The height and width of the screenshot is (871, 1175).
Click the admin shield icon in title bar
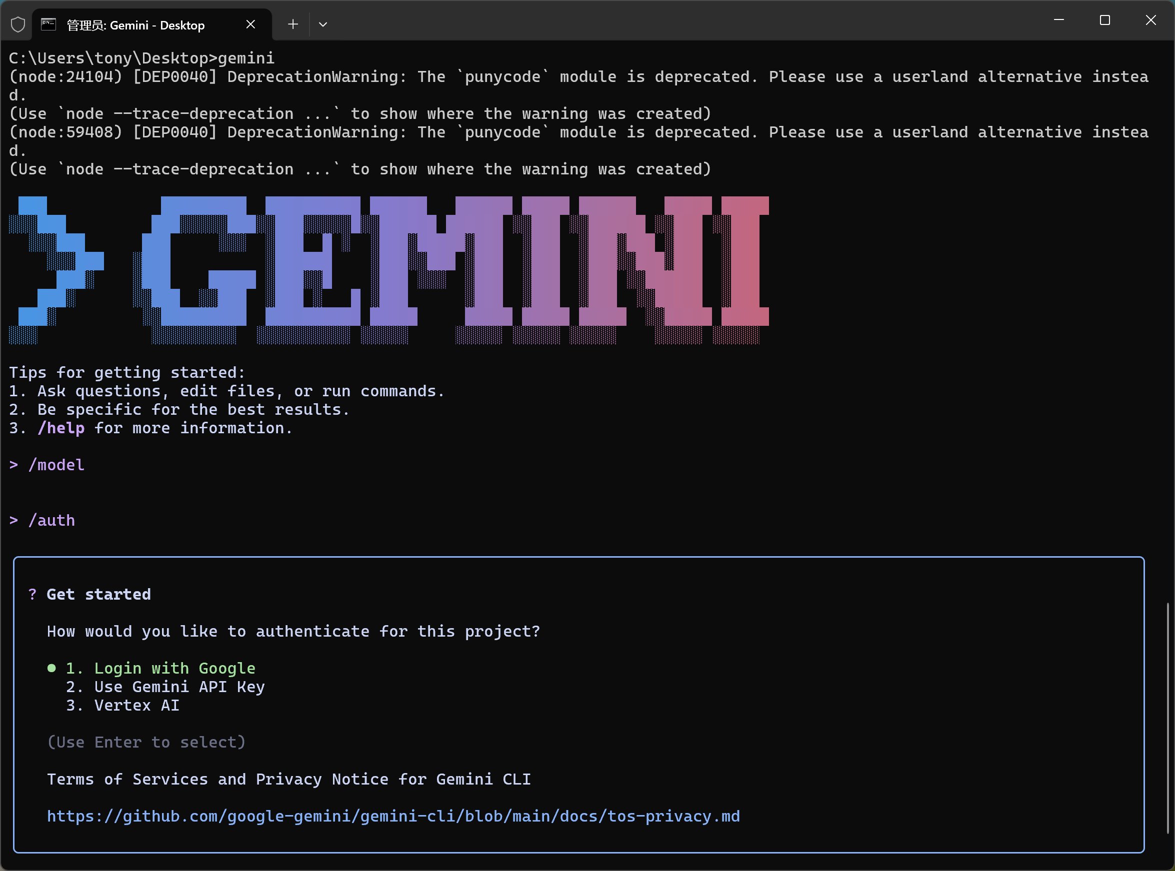pos(18,25)
